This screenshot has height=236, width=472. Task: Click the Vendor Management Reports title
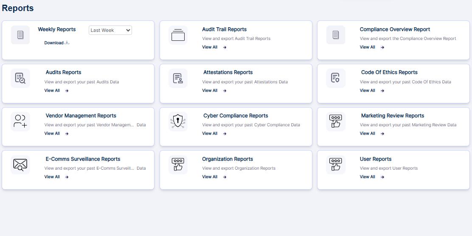pyautogui.click(x=81, y=116)
